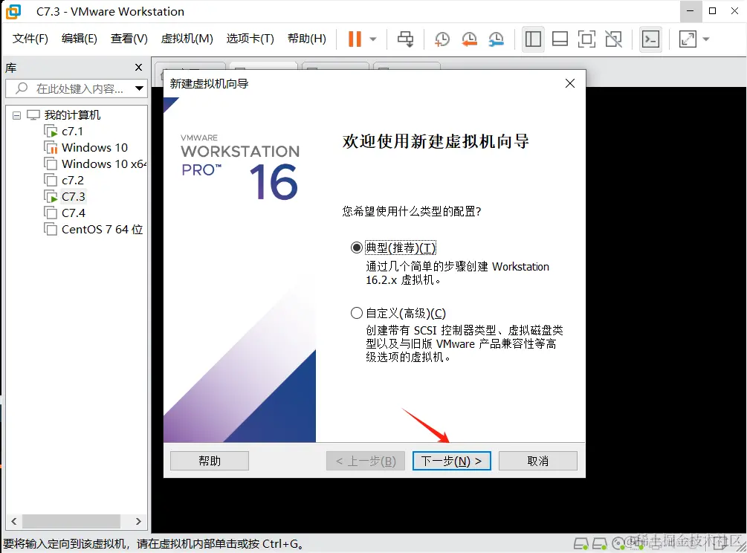This screenshot has height=553, width=747.
Task: Select the 典型(推荐) radio button
Action: [356, 248]
